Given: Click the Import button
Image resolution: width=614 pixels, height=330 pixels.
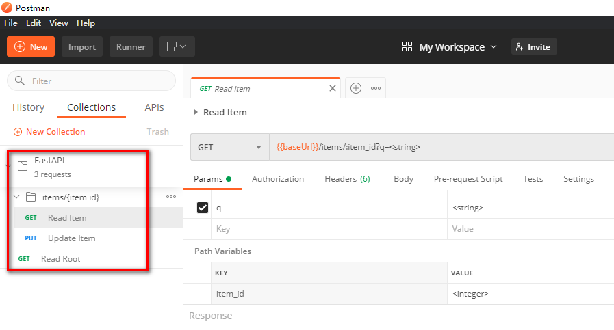Looking at the screenshot, I should click(x=82, y=46).
